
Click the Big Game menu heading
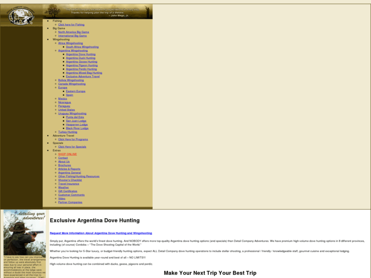pyautogui.click(x=59, y=29)
